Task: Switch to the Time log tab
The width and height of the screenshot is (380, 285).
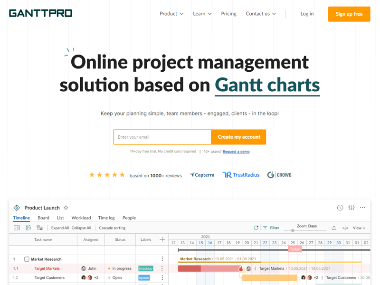Action: point(106,218)
